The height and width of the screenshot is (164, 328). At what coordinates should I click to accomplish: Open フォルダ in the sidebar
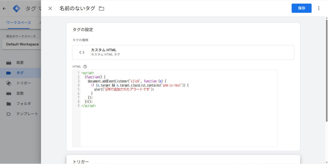[x=24, y=104]
